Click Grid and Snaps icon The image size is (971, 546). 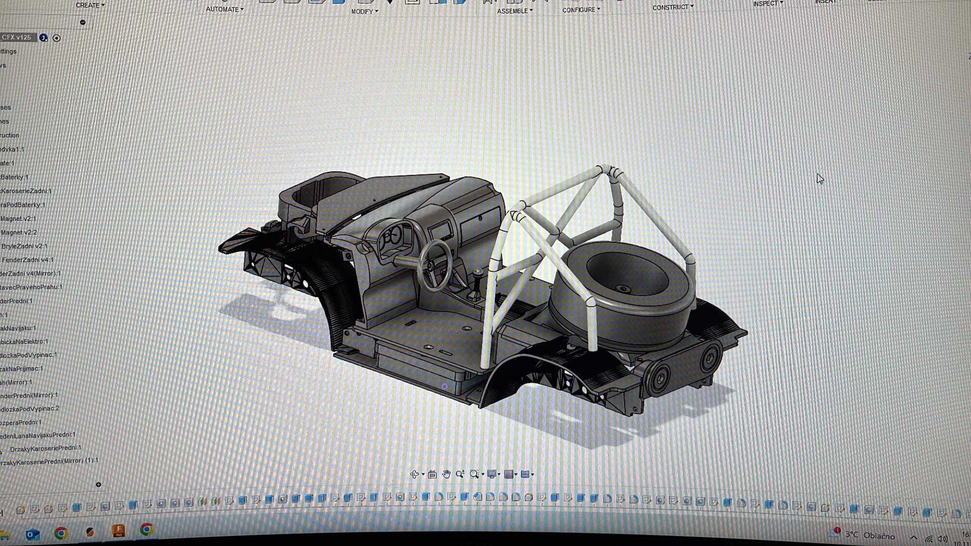[x=508, y=474]
